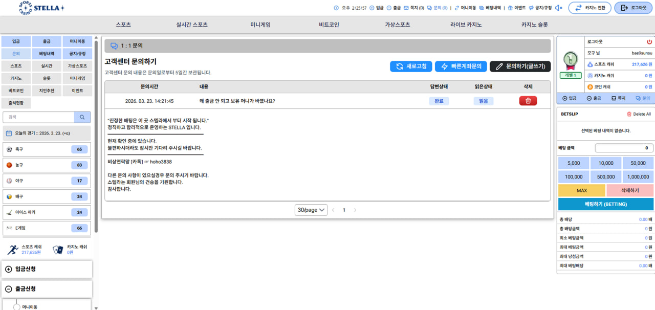Expand the 입금신청 section

click(x=47, y=269)
